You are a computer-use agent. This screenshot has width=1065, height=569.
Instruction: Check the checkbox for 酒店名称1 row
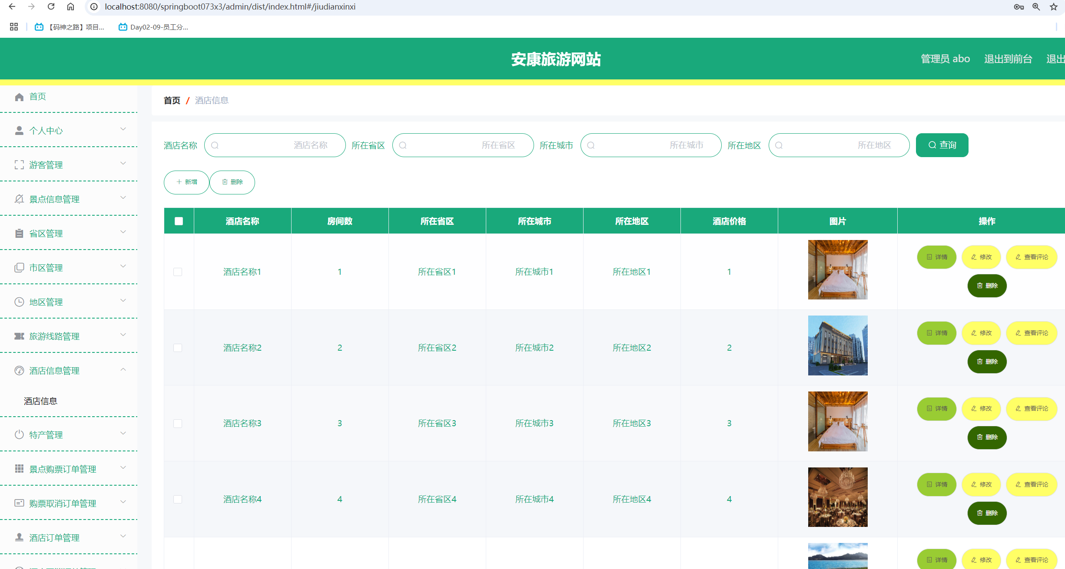pyautogui.click(x=178, y=272)
